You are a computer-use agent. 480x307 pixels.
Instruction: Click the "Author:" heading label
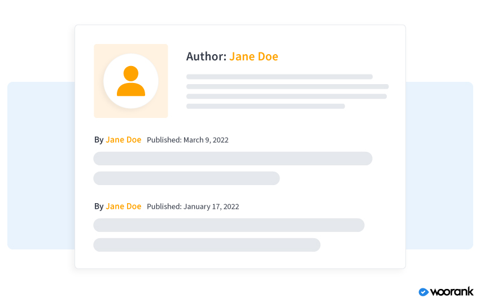[206, 56]
